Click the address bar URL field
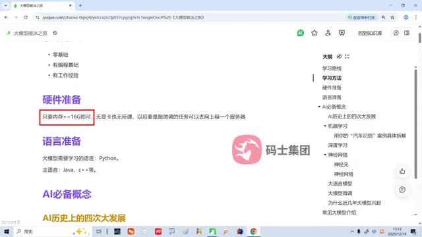The height and width of the screenshot is (237, 422). (189, 17)
